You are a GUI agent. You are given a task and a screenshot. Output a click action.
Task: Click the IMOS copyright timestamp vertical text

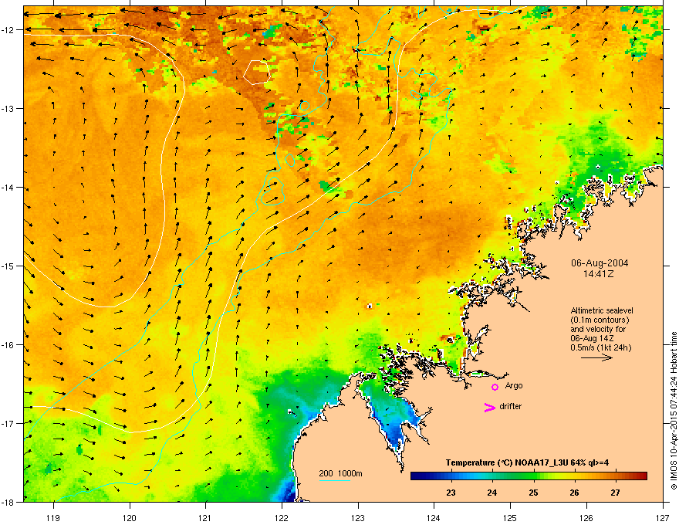tap(674, 411)
